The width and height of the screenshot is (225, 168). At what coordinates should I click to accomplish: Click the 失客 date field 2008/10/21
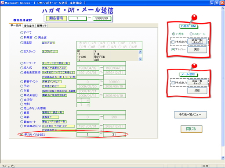(87, 91)
